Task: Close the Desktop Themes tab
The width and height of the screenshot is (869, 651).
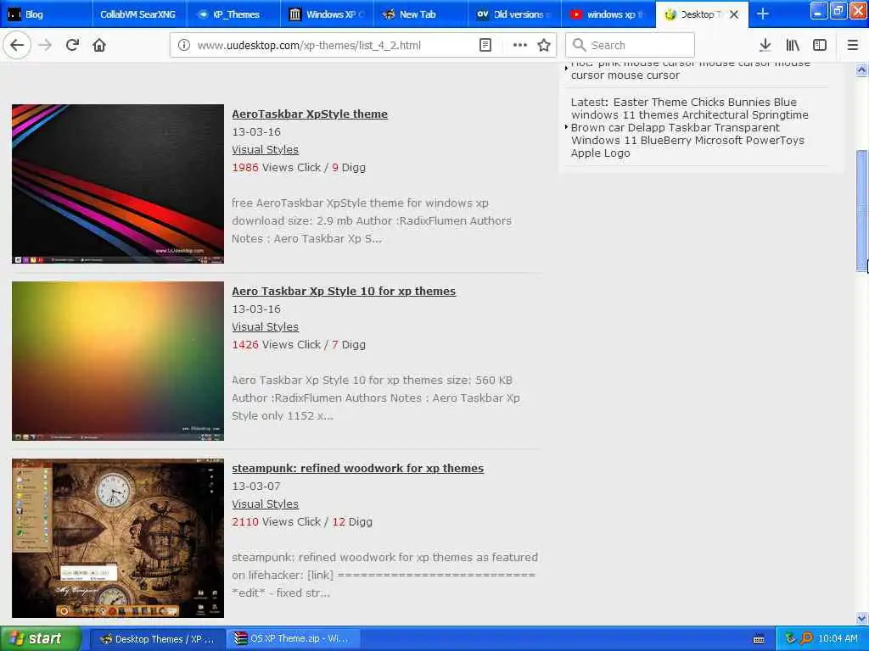Action: tap(734, 14)
